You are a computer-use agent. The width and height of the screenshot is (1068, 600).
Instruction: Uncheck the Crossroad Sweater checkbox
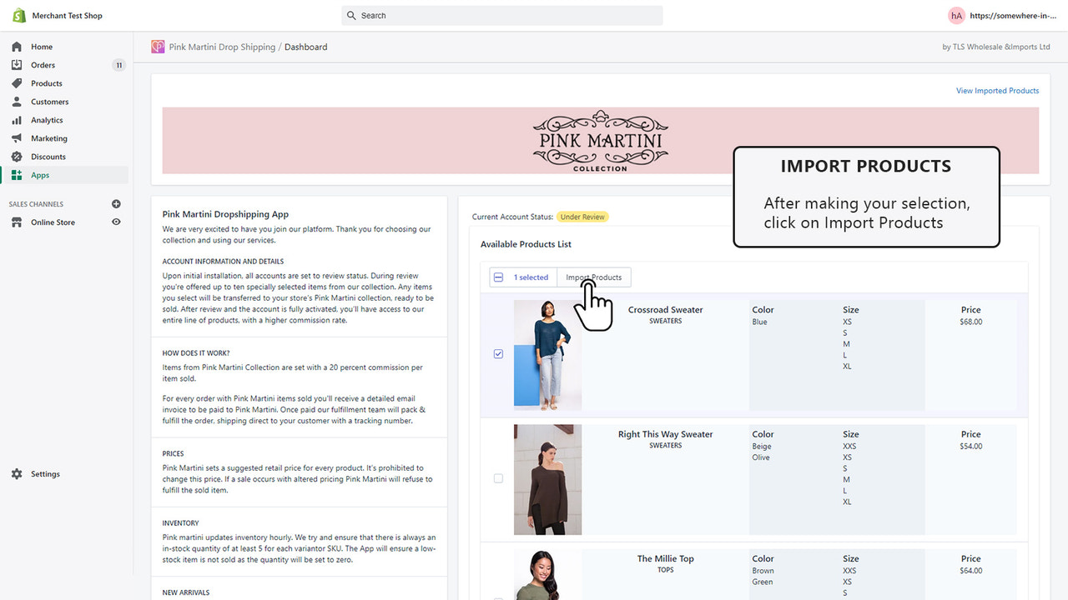click(499, 353)
